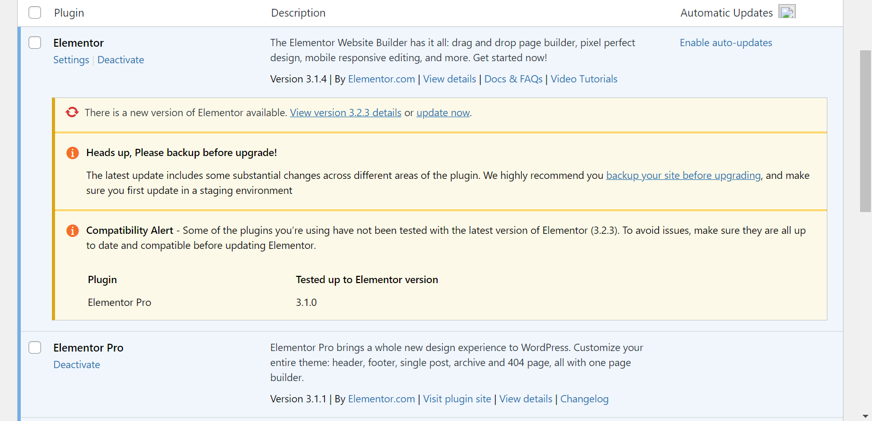Click the Automatic Updates column header
The height and width of the screenshot is (421, 872).
726,12
